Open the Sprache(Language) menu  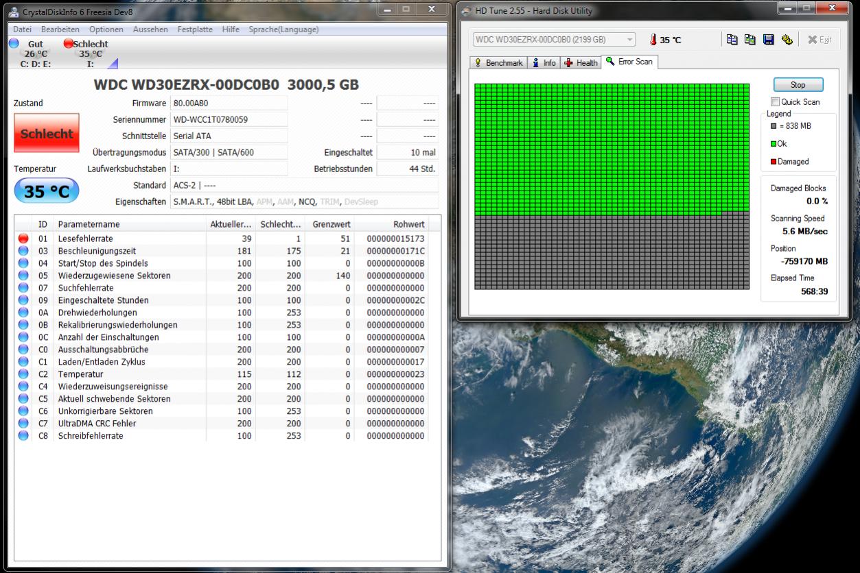click(x=282, y=29)
